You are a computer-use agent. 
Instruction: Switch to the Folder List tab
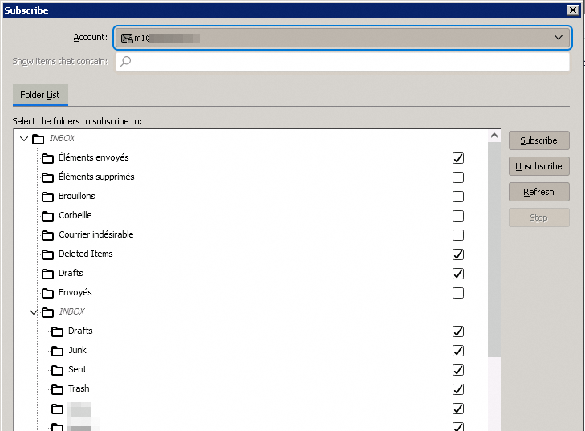point(40,95)
